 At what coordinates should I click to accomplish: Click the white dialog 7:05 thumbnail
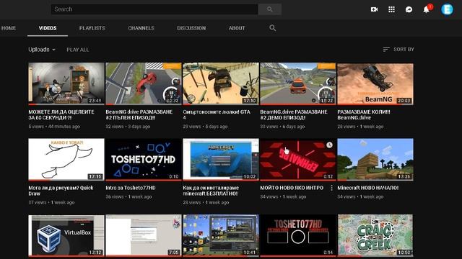pos(144,235)
